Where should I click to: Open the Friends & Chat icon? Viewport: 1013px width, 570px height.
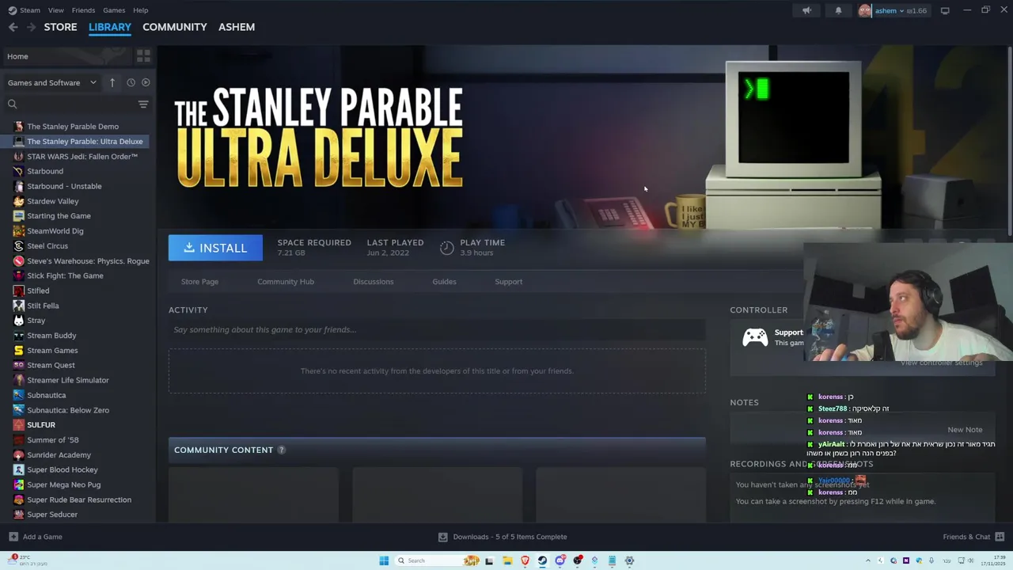coord(999,537)
